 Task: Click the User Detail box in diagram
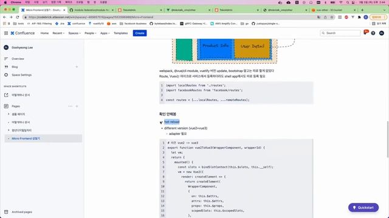click(x=252, y=48)
